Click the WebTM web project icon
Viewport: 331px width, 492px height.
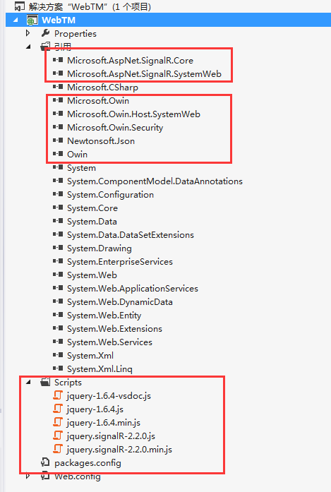tap(32, 20)
